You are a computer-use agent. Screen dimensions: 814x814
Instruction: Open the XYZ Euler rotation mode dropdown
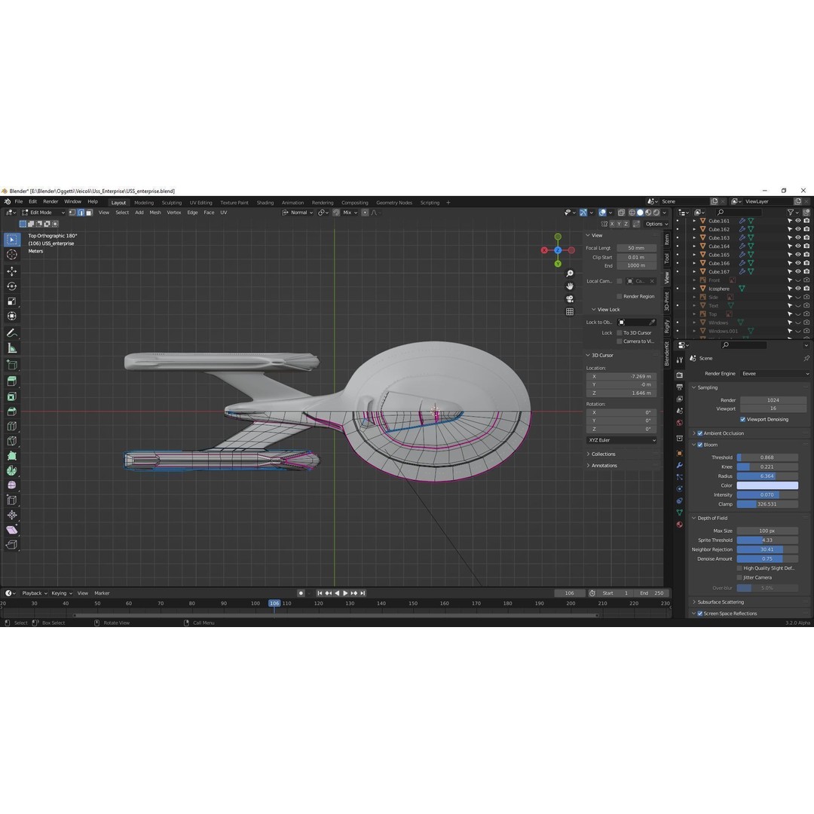point(622,440)
